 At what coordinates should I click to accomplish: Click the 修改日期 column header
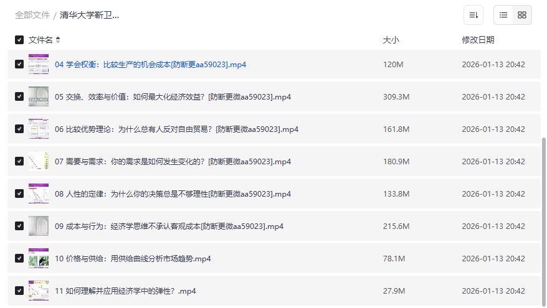(x=478, y=40)
